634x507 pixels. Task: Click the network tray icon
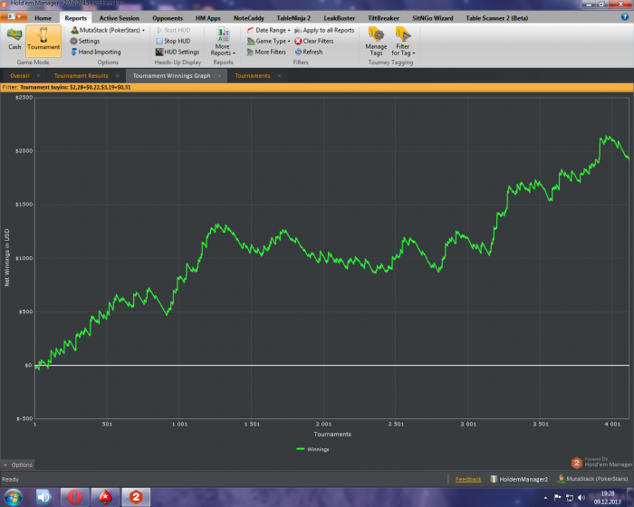(x=570, y=498)
